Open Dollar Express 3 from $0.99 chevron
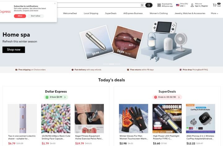This screenshot has width=223, height=146. [x=65, y=97]
